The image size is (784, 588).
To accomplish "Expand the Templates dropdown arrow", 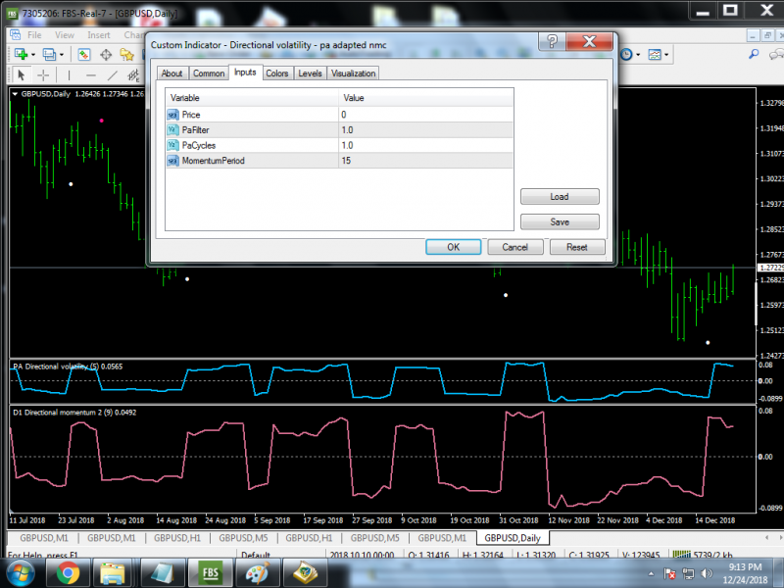I will 666,55.
